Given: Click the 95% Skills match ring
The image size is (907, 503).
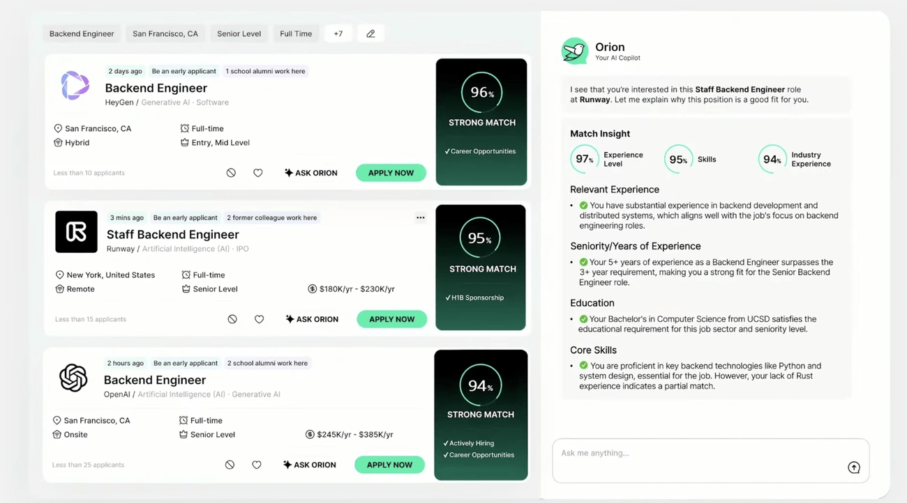Looking at the screenshot, I should (678, 159).
